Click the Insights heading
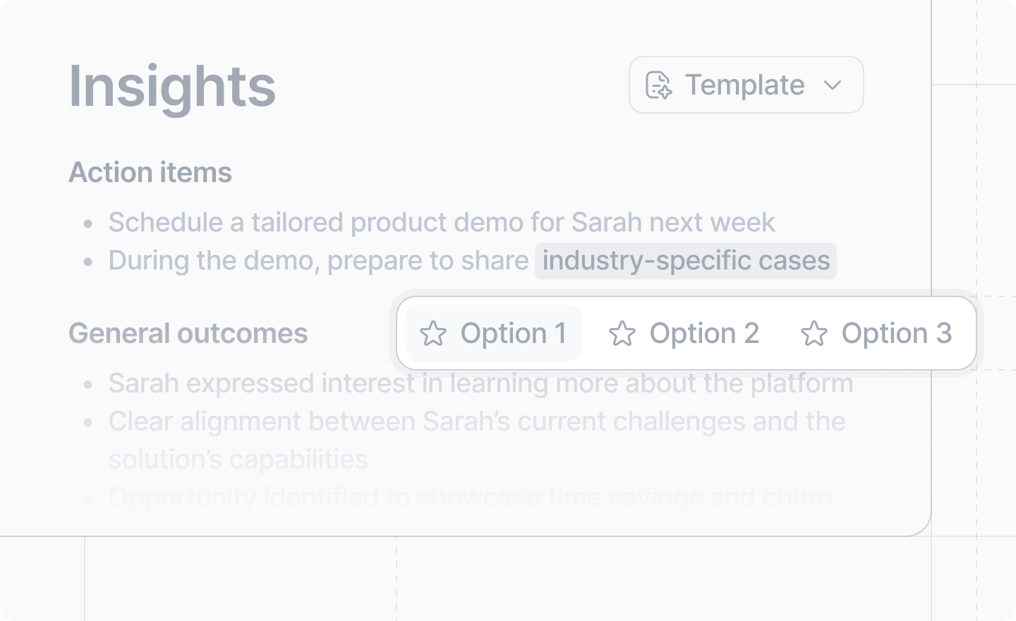 [172, 86]
